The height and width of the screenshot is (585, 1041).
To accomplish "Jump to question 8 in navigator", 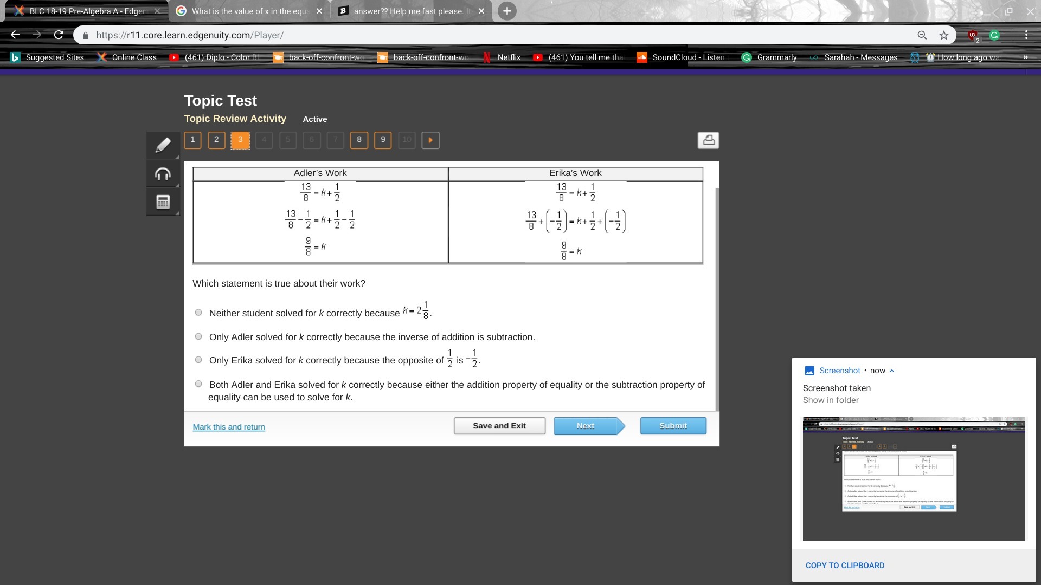I will tap(359, 140).
